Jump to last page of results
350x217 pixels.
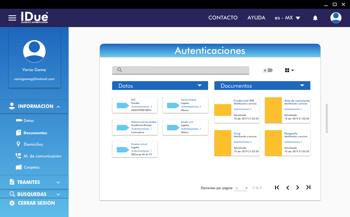308,187
